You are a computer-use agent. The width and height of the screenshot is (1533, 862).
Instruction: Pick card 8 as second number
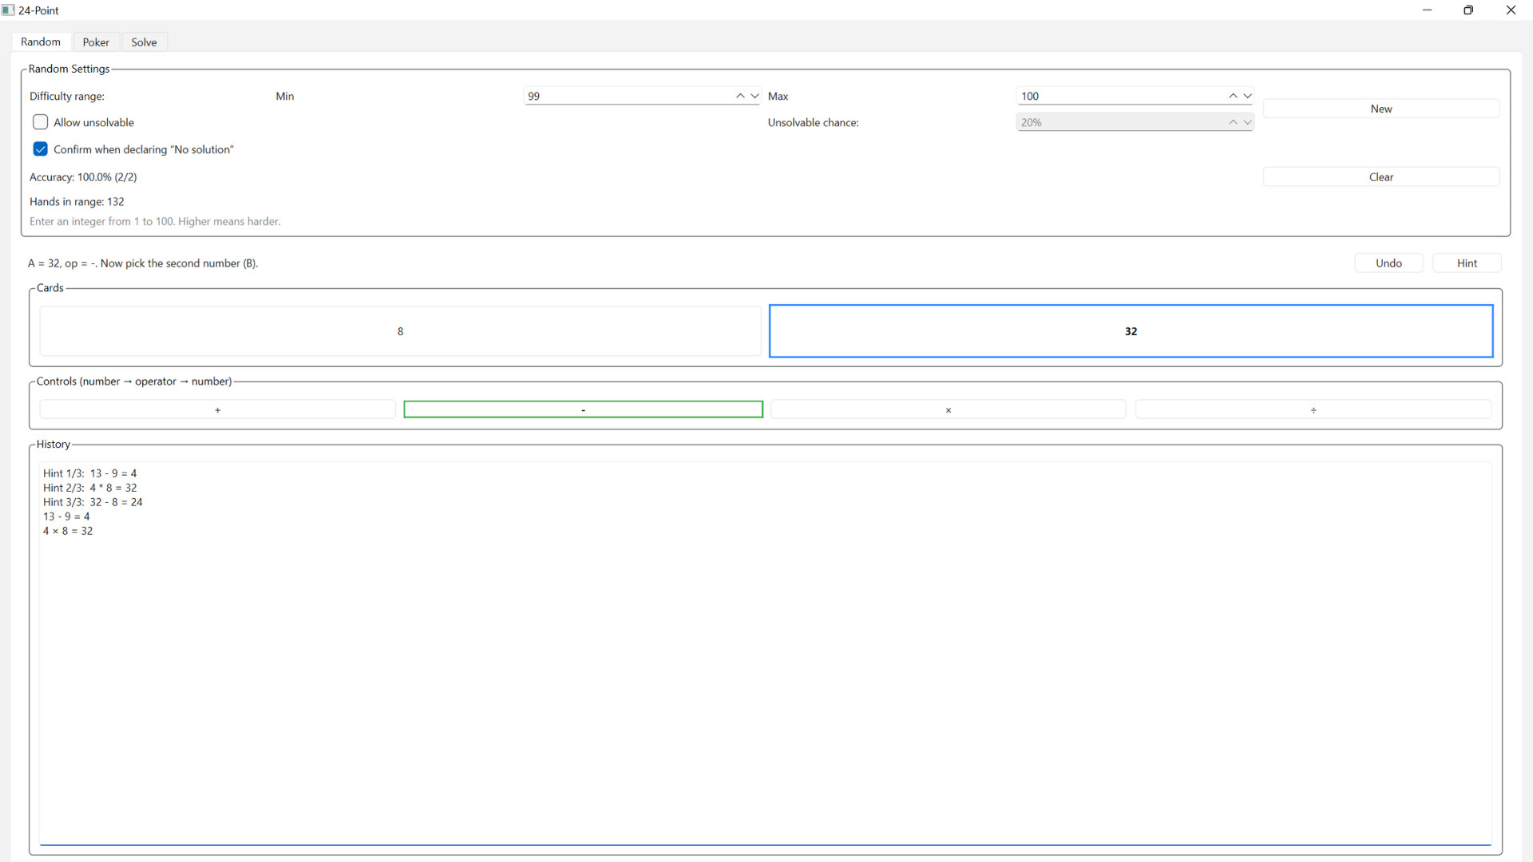(x=400, y=331)
